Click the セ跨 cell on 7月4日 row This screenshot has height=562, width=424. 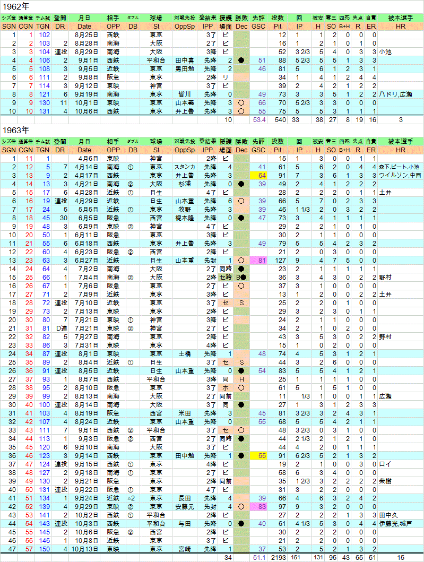(226, 278)
